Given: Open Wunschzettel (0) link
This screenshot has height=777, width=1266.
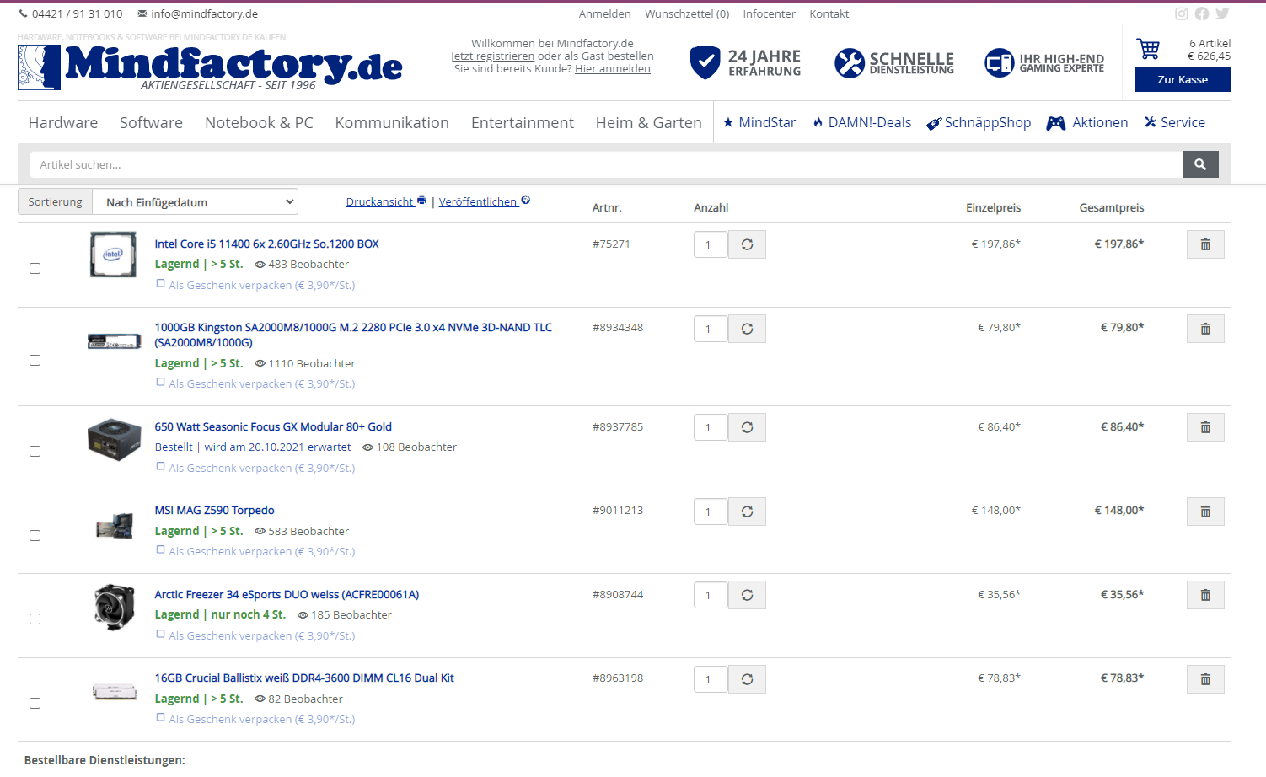Looking at the screenshot, I should click(687, 13).
